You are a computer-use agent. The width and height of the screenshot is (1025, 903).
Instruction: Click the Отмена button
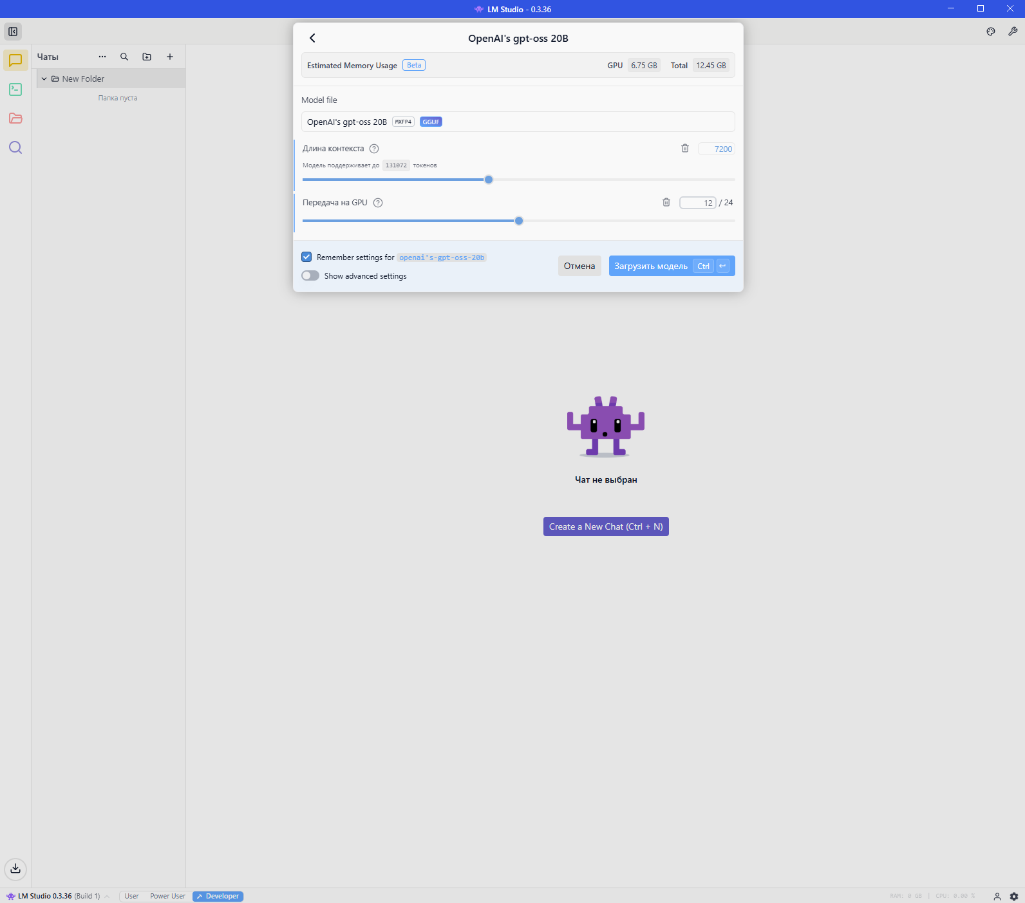pos(579,266)
